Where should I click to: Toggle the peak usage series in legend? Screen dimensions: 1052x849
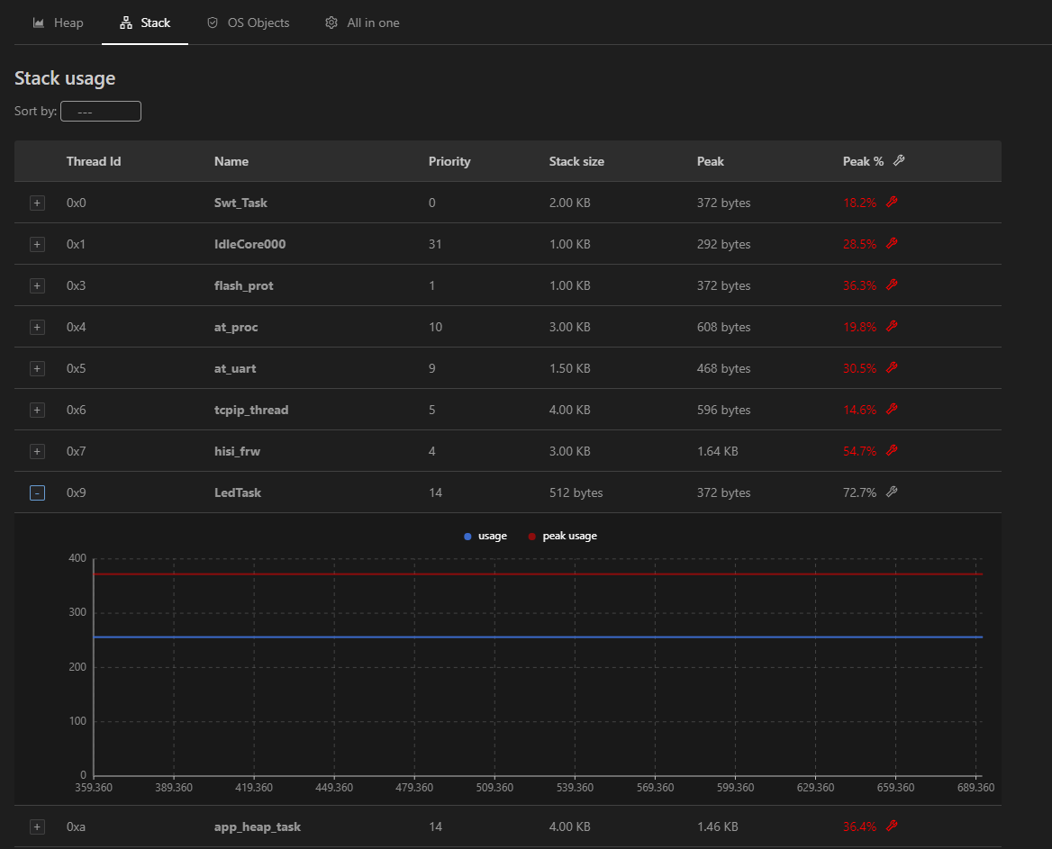(x=562, y=536)
